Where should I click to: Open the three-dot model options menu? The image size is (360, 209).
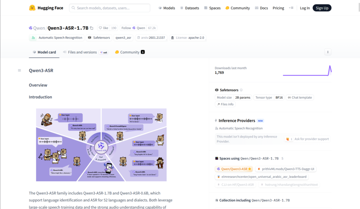click(x=328, y=52)
